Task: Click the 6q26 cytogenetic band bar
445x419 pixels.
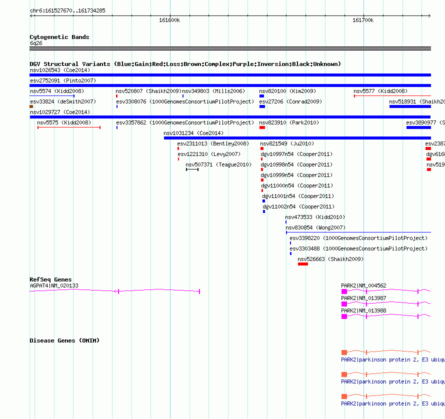Action: pyautogui.click(x=230, y=48)
